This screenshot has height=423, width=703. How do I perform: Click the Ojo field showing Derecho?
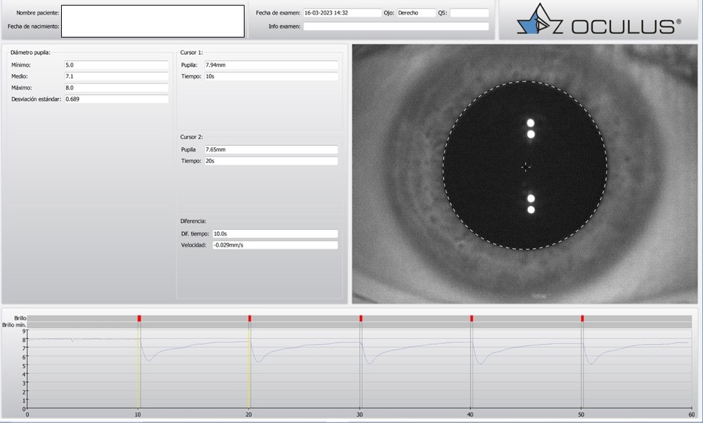pos(415,13)
